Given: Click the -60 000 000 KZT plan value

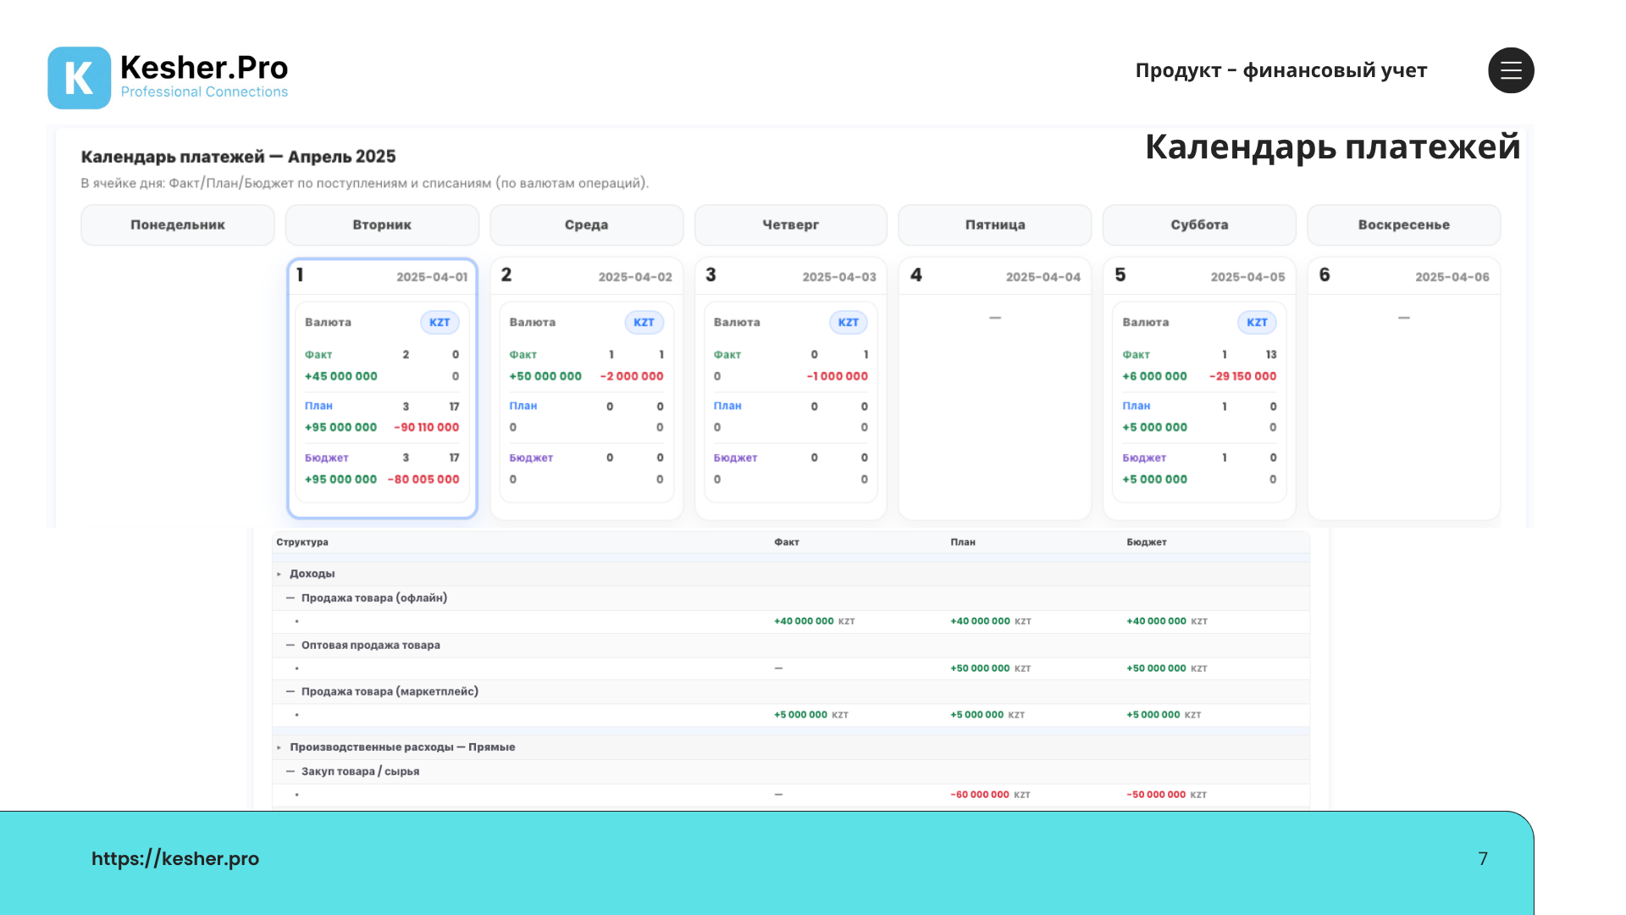Looking at the screenshot, I should coord(990,795).
